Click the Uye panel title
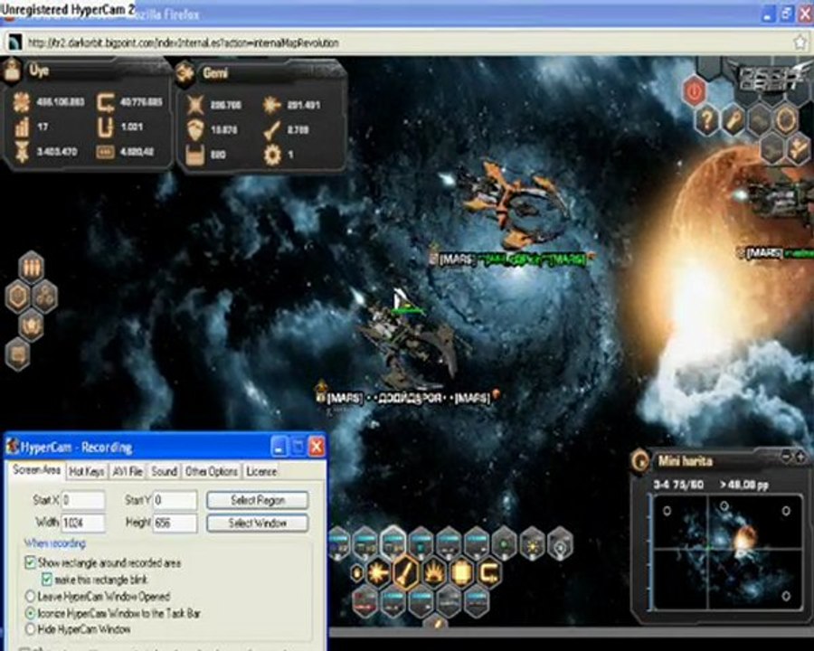 [x=39, y=71]
